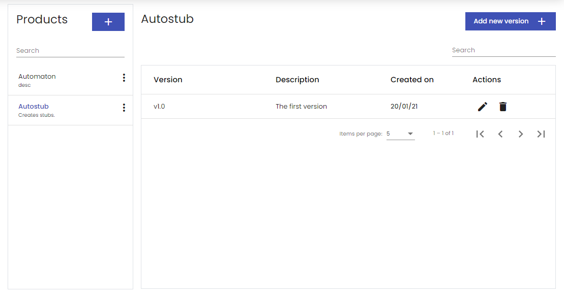The image size is (564, 297).
Task: Edit version v1.0 with pencil icon
Action: click(482, 107)
